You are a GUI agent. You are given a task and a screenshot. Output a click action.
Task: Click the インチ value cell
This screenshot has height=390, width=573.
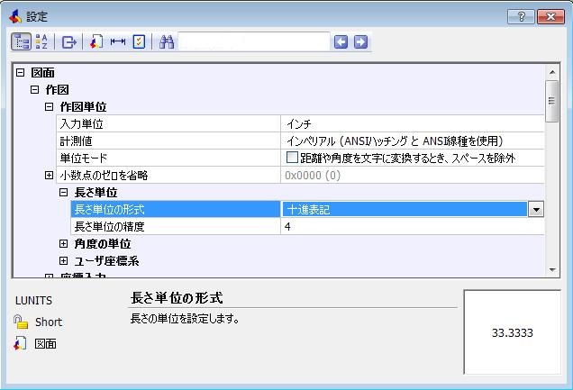(x=413, y=123)
